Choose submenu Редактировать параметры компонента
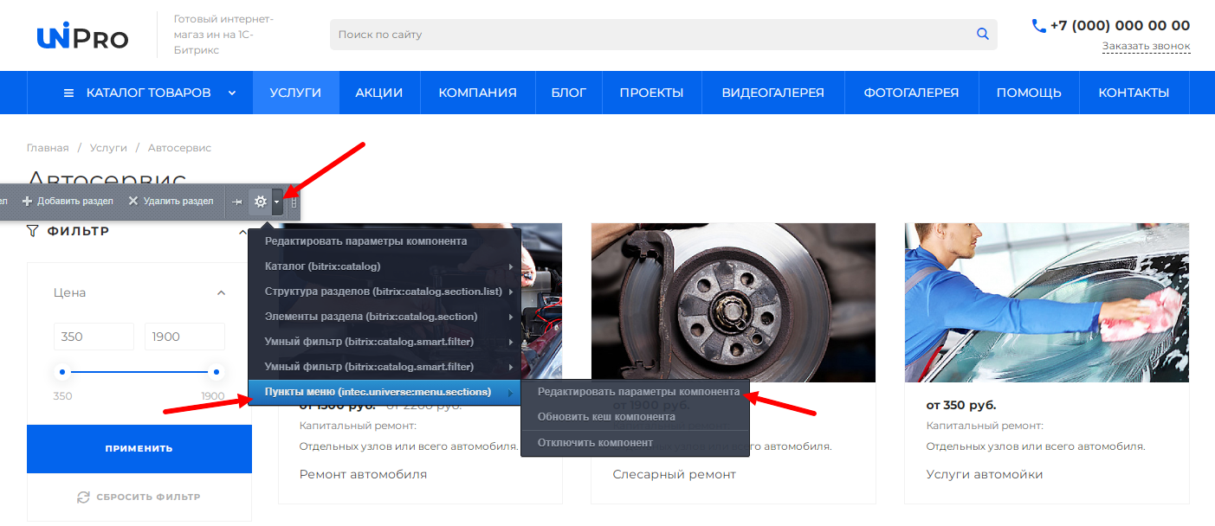 click(x=634, y=392)
